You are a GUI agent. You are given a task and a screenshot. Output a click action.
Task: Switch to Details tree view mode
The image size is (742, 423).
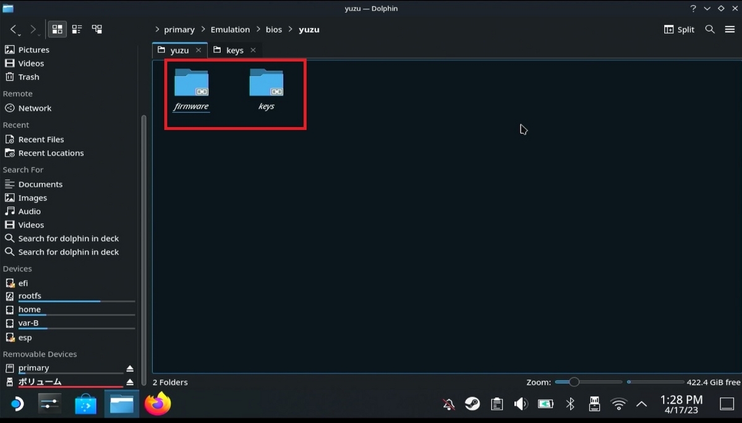(97, 29)
